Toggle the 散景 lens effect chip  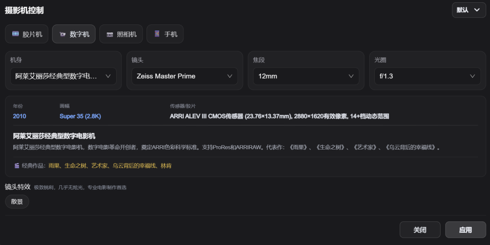click(x=17, y=202)
